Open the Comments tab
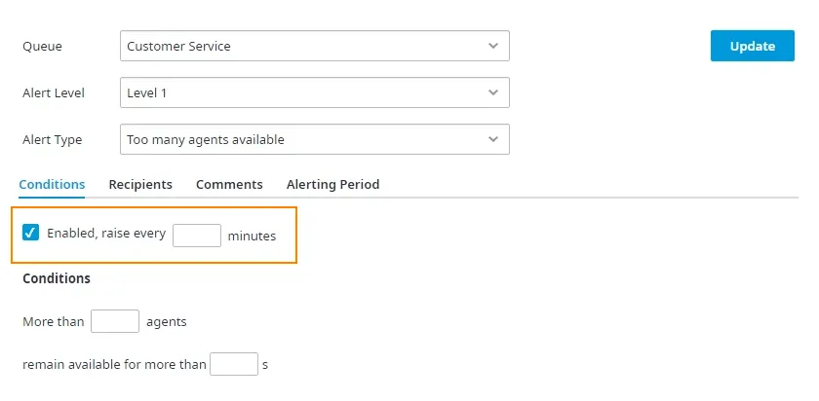This screenshot has width=819, height=401. pos(229,184)
